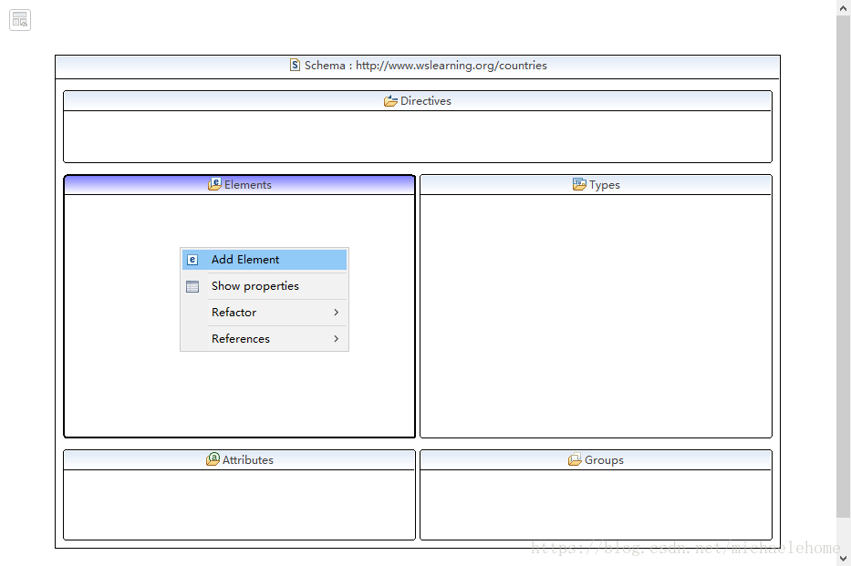Expand the Refactor submenu arrow

point(336,313)
